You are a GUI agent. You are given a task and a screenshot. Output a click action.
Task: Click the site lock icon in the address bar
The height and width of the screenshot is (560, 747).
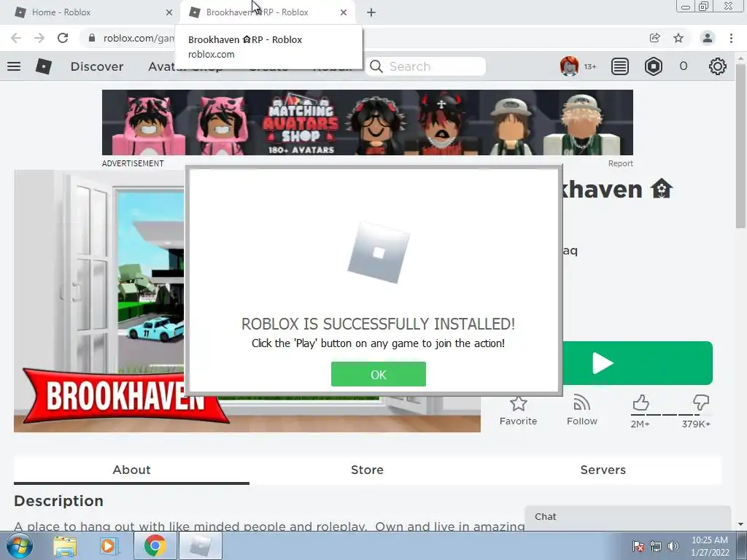[92, 38]
